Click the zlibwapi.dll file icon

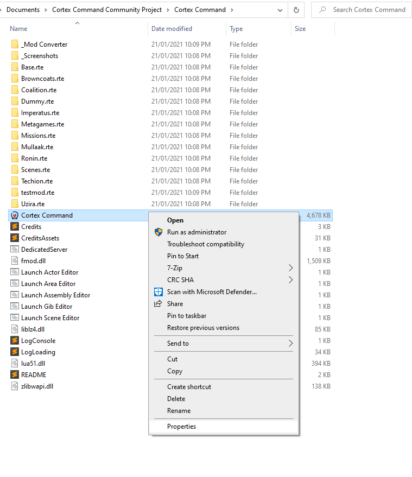coord(14,386)
